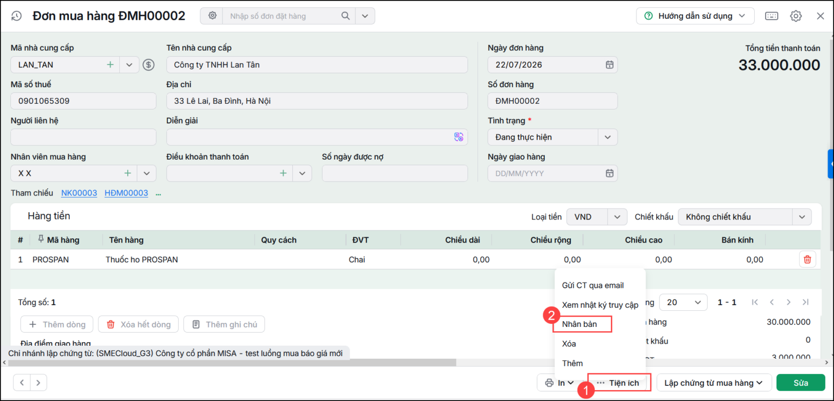Open the keyboard shortcuts icon
This screenshot has height=401, width=834.
(771, 16)
